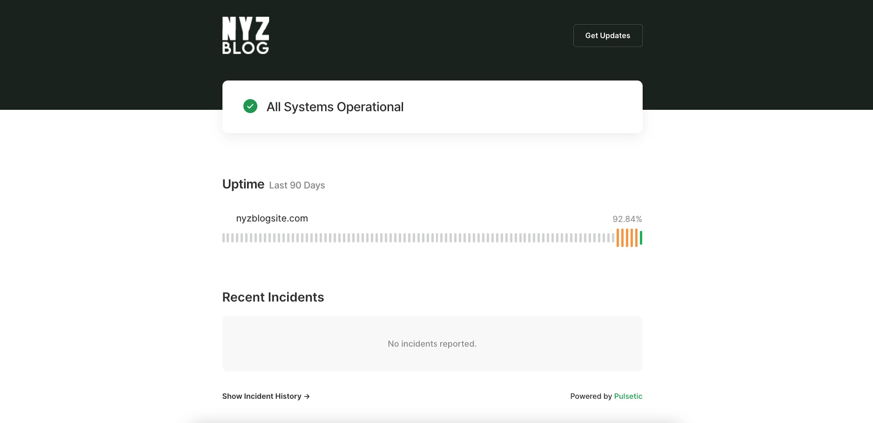Viewport: 873px width, 423px height.
Task: Click the Last 90 Days label
Action: point(297,185)
